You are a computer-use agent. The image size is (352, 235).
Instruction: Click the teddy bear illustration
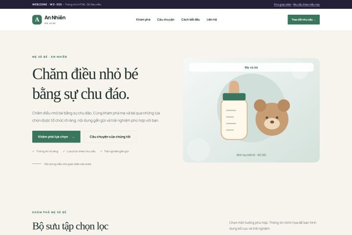coord(272,117)
